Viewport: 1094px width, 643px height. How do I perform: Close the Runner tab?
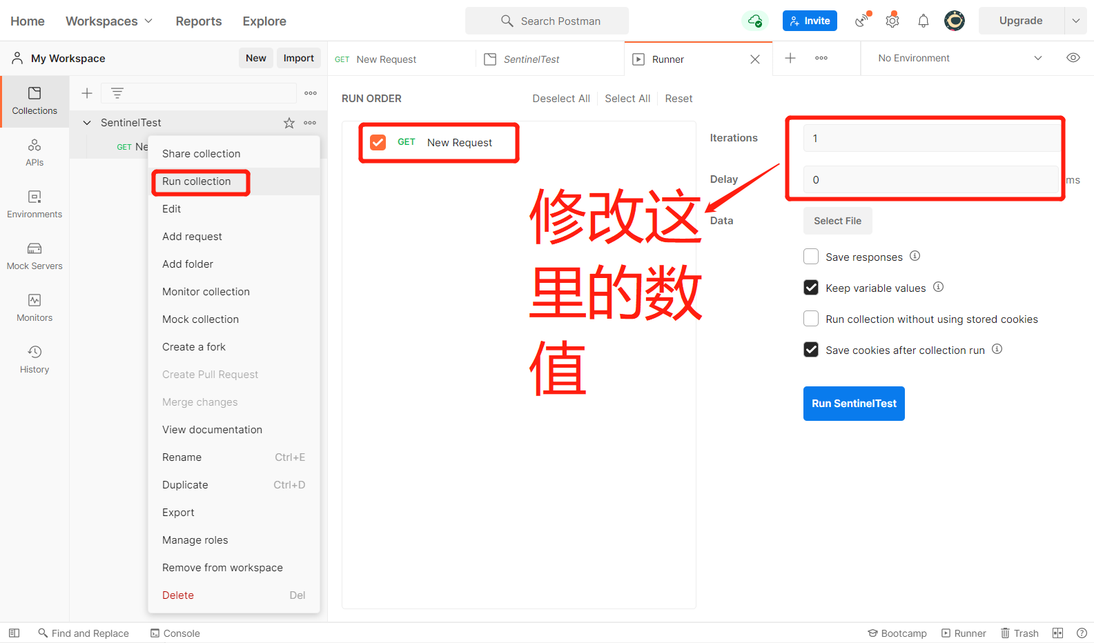coord(755,59)
